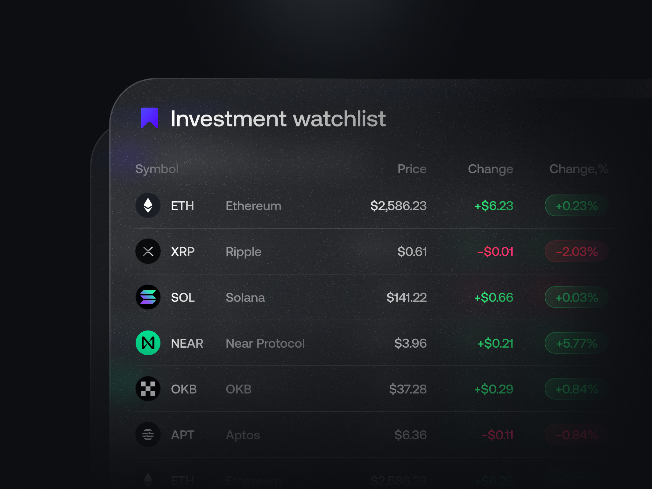This screenshot has height=489, width=652.
Task: Click the Aptos coin icon
Action: 148,435
